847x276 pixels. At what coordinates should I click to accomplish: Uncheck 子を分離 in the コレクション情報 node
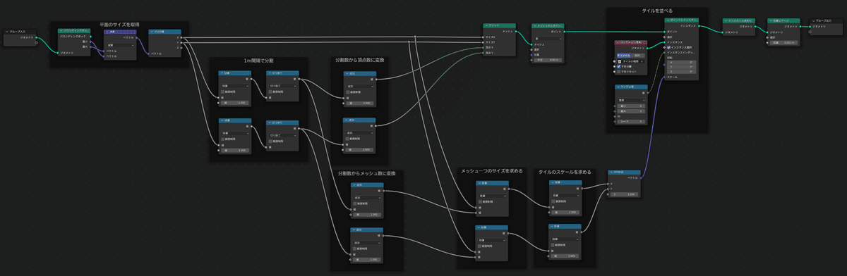tap(618, 67)
